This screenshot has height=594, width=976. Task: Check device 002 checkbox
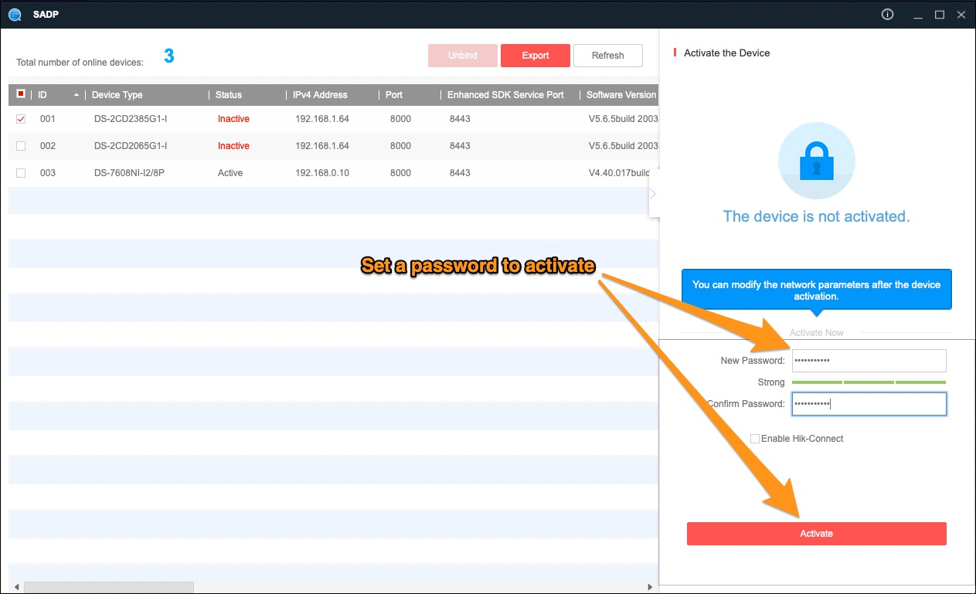21,146
